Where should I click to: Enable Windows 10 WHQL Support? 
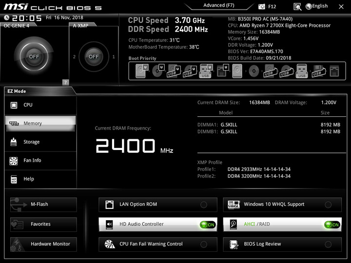(x=282, y=205)
